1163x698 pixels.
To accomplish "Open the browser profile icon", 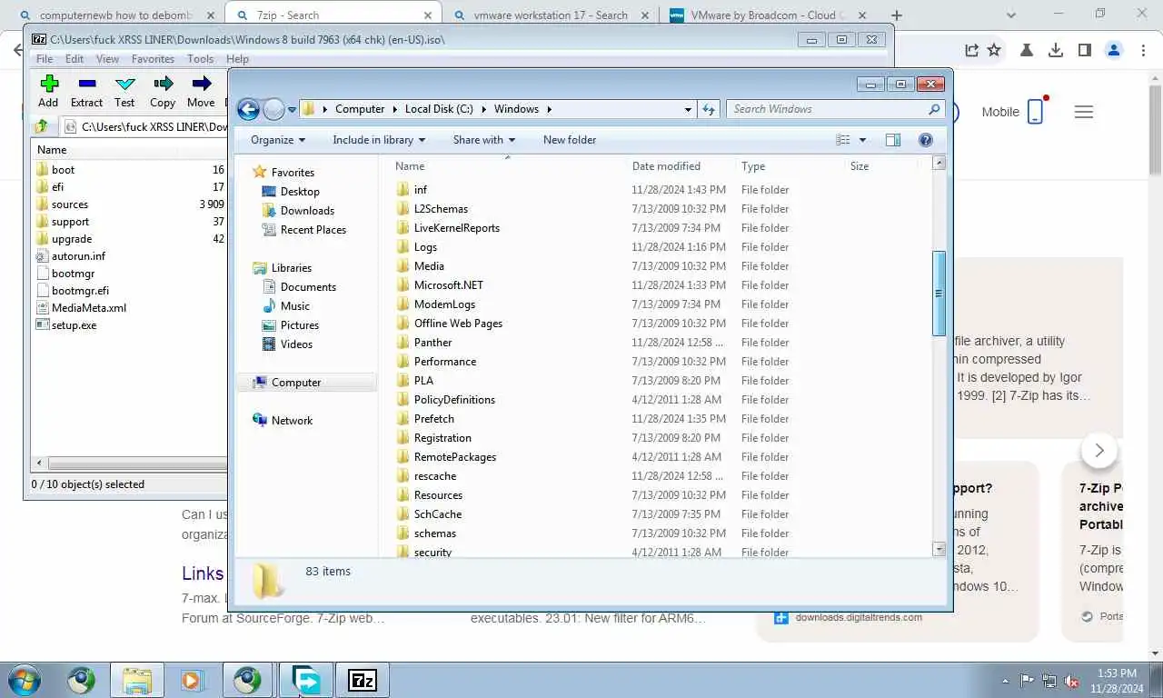I will (1114, 50).
